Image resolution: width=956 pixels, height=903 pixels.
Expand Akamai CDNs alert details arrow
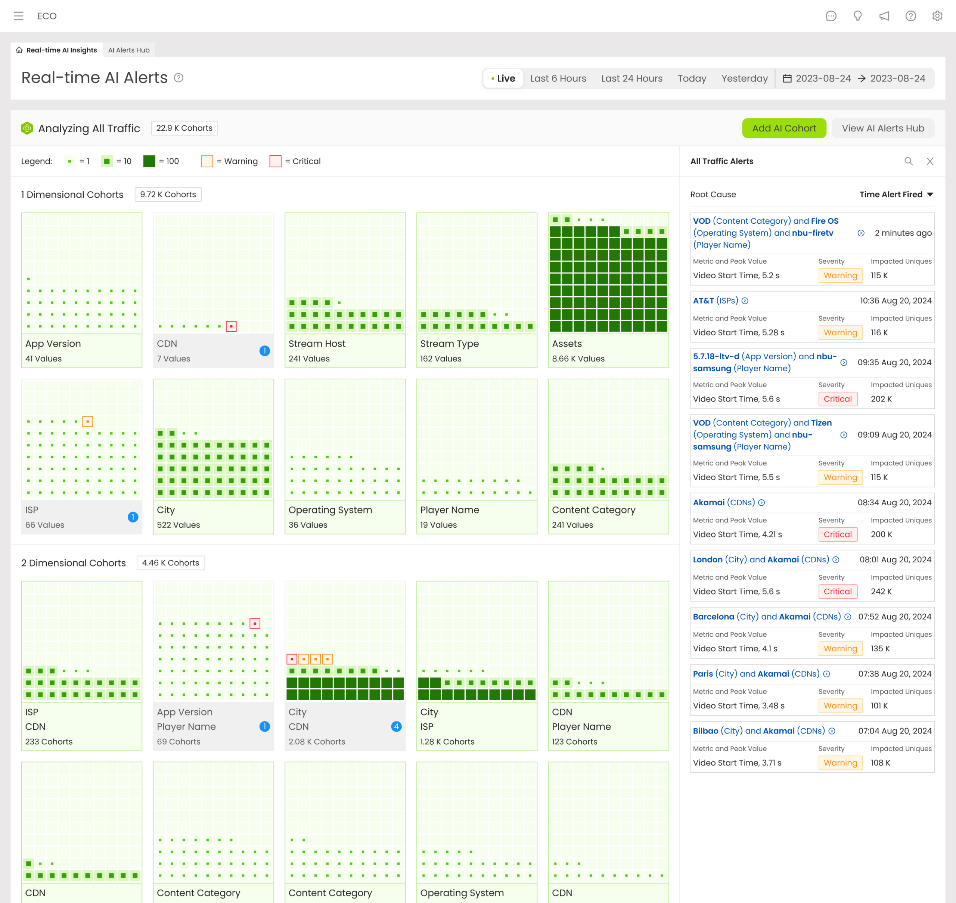(761, 503)
